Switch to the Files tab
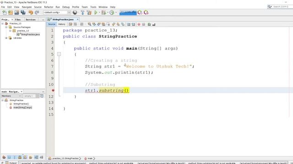Image resolution: width=293 pixels, height=164 pixels. [18, 20]
